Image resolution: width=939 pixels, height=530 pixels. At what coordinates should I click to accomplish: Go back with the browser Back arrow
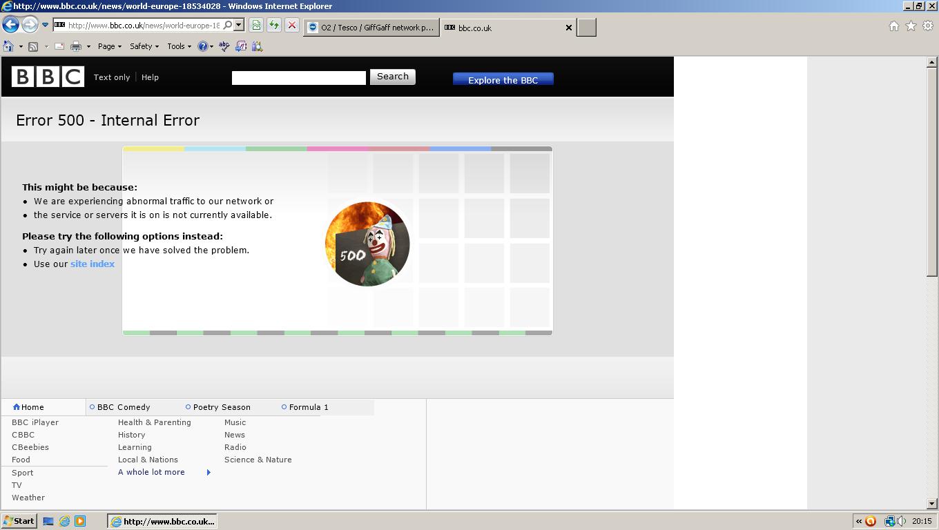coord(10,25)
